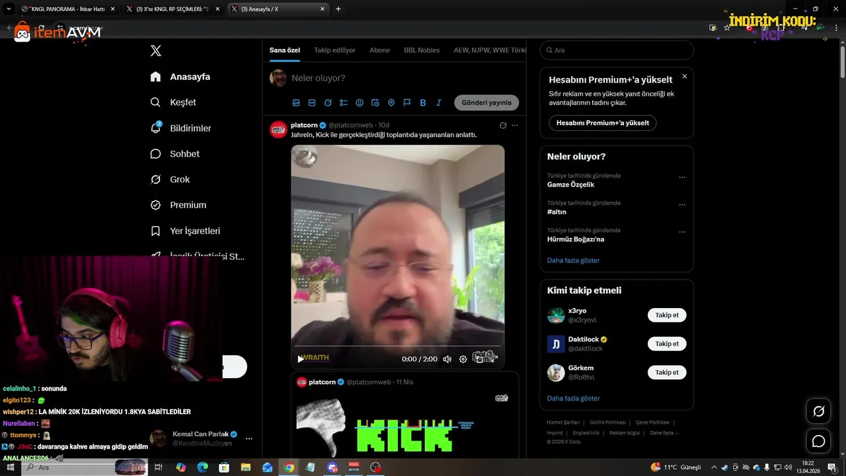Open Chrome from the taskbar

tap(289, 467)
